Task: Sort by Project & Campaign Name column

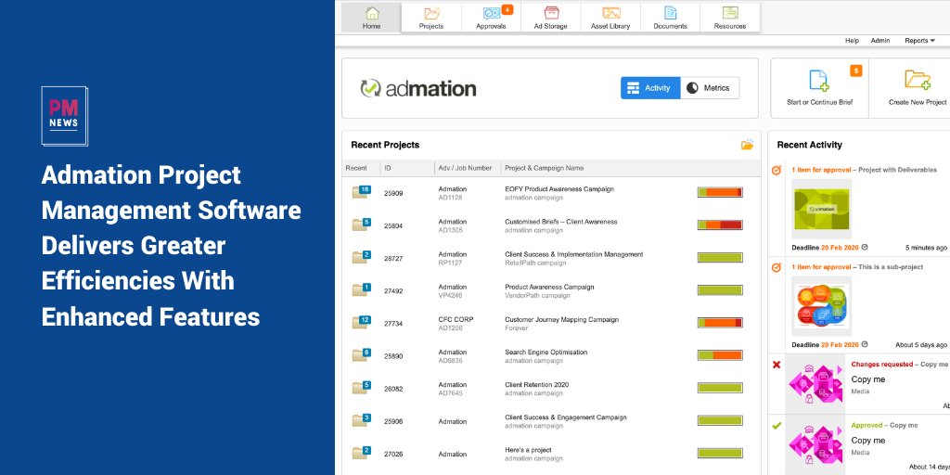Action: (x=544, y=168)
